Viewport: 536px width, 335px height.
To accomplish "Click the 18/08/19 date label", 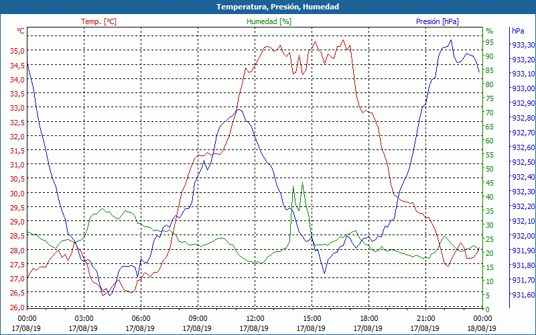I will tap(482, 328).
